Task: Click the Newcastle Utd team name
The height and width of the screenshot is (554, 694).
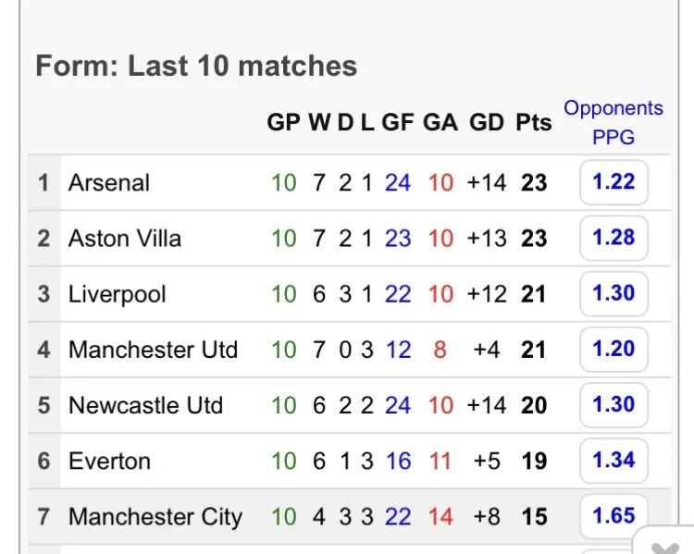Action: click(x=145, y=405)
